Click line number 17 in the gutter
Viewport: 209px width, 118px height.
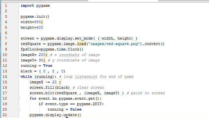(x=5, y=93)
